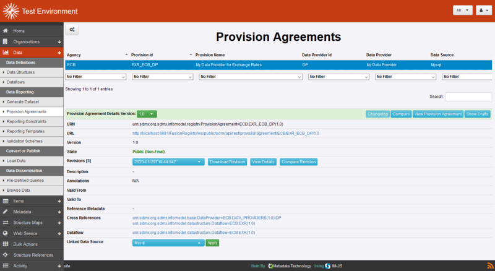This screenshot has height=271, width=495.
Task: Expand the version 1.0 dropdown
Action: coord(147,114)
